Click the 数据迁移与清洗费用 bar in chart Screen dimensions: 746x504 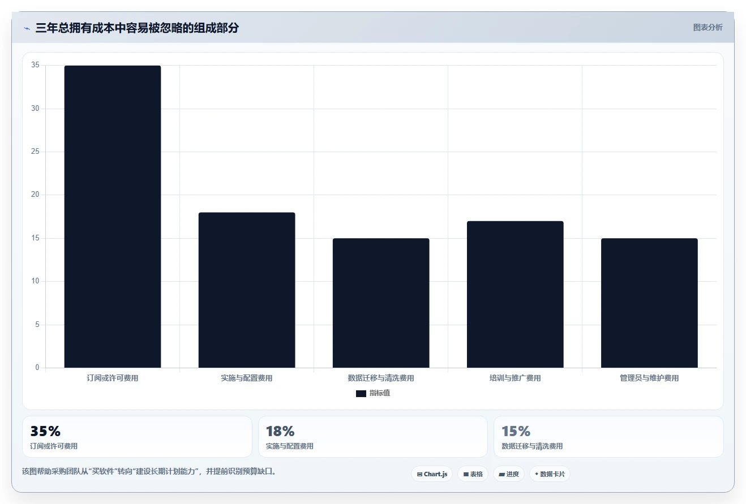(381, 303)
